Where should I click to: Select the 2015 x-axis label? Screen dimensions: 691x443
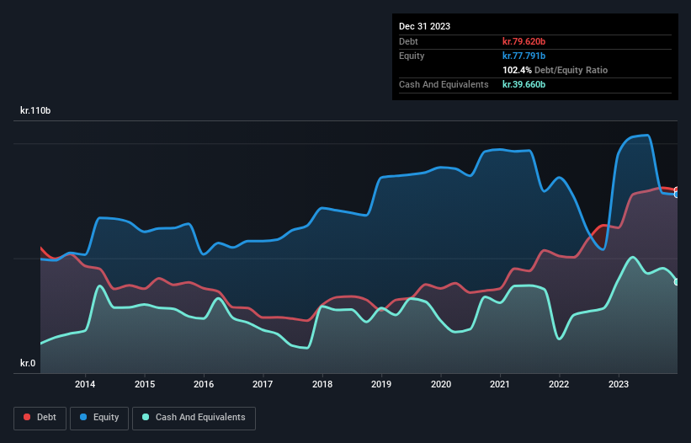pos(145,384)
